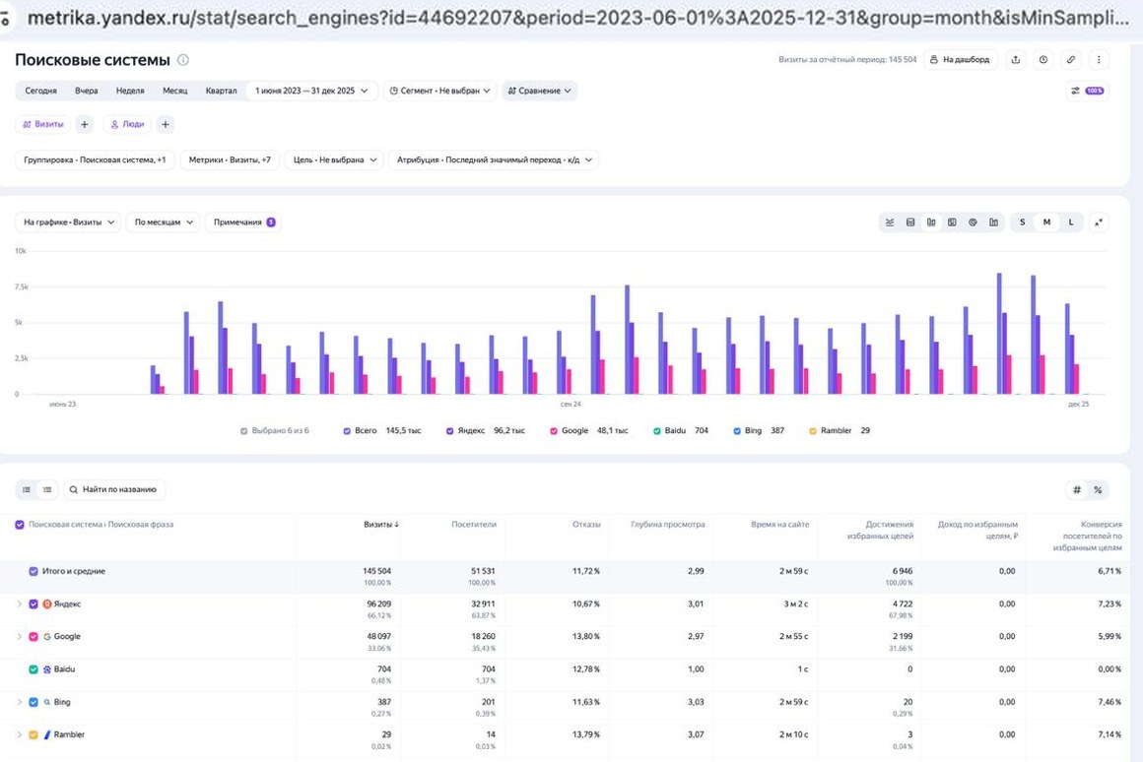The width and height of the screenshot is (1143, 762).
Task: Show percentage values with % icon
Action: pos(1098,490)
